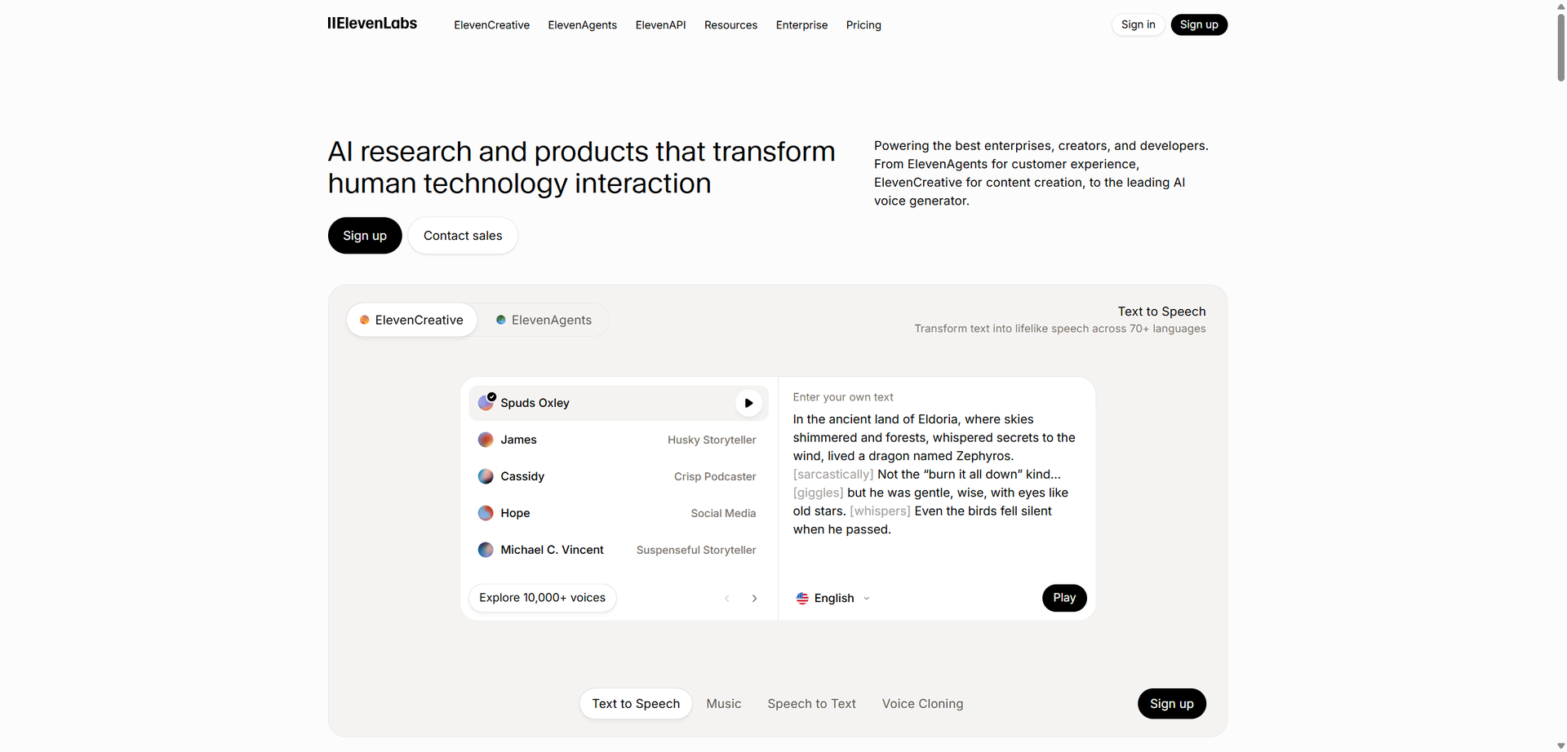Select the Voice Cloning tab
The width and height of the screenshot is (1567, 752).
tap(922, 704)
